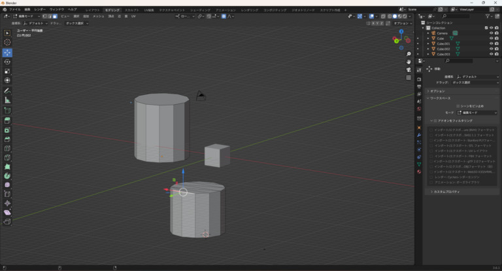Hide Camera using its eye icon
Viewport: 502px width, 271px height.
(x=491, y=33)
